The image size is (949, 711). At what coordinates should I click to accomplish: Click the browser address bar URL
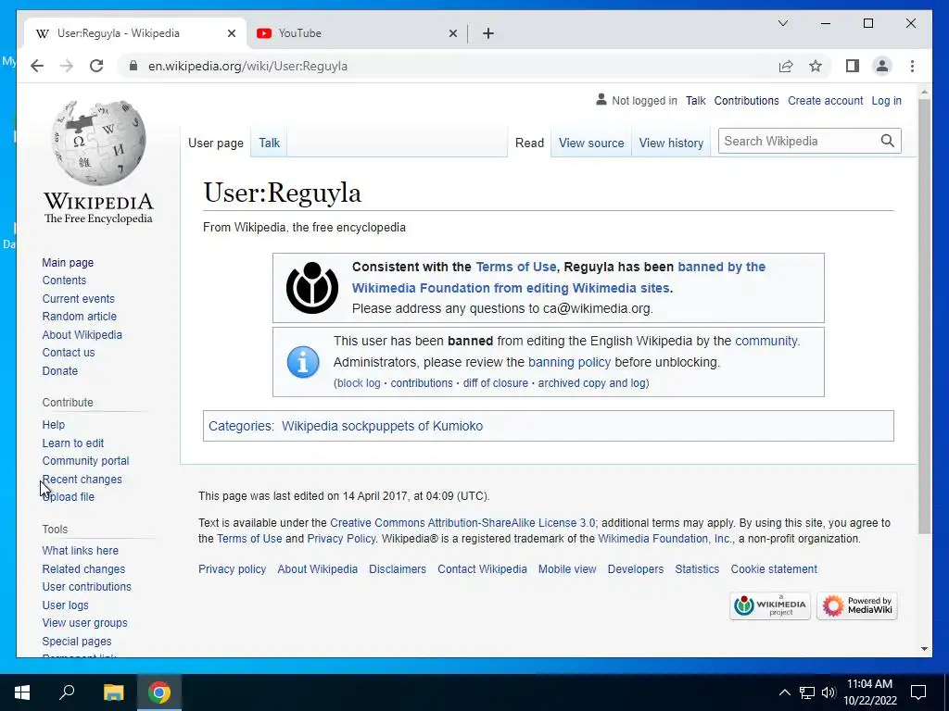[x=247, y=66]
